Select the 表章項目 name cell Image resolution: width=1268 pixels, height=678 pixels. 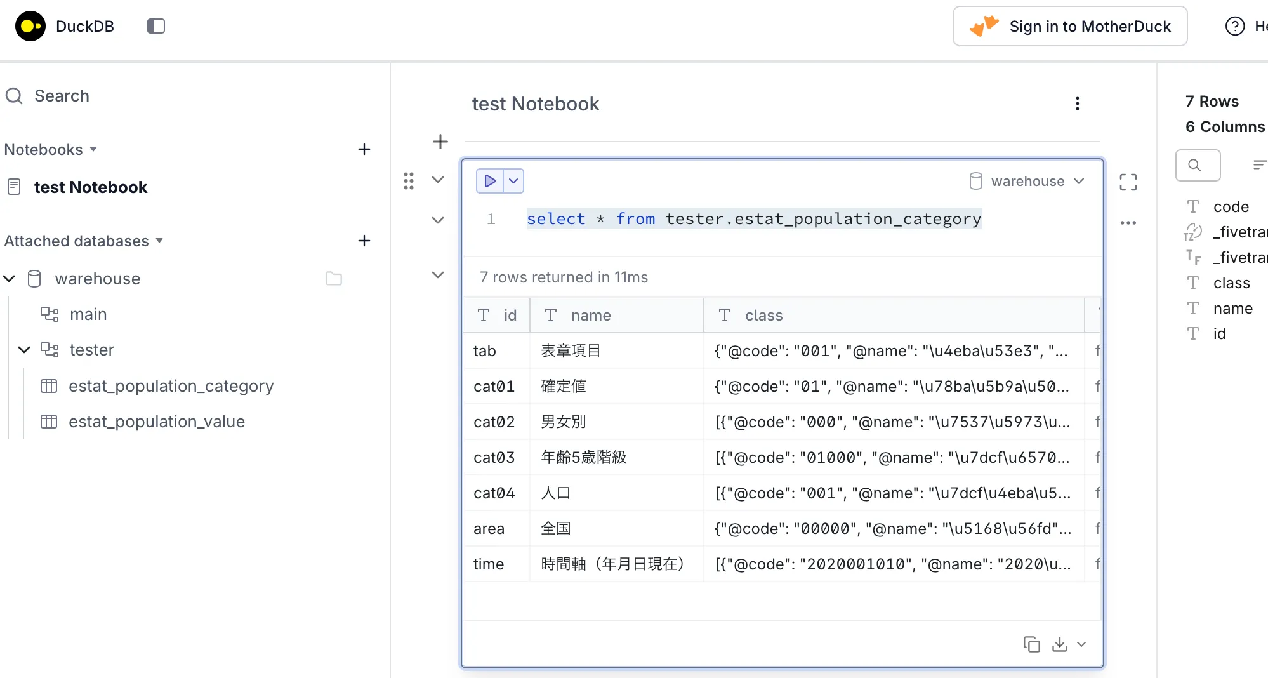click(x=617, y=350)
